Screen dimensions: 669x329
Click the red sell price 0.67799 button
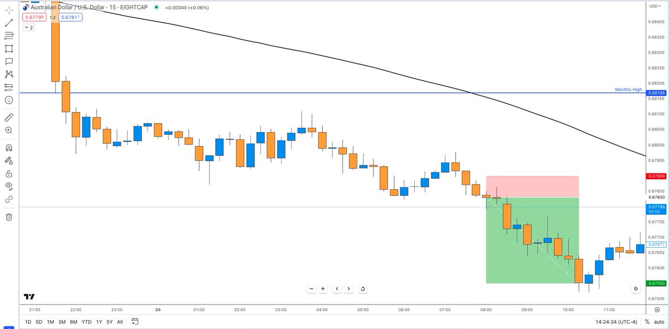[33, 17]
